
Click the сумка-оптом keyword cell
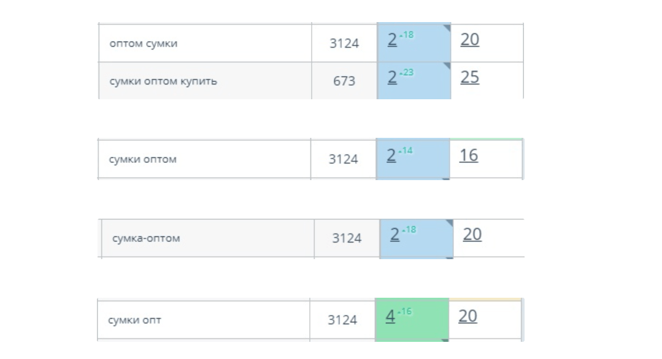pyautogui.click(x=146, y=238)
